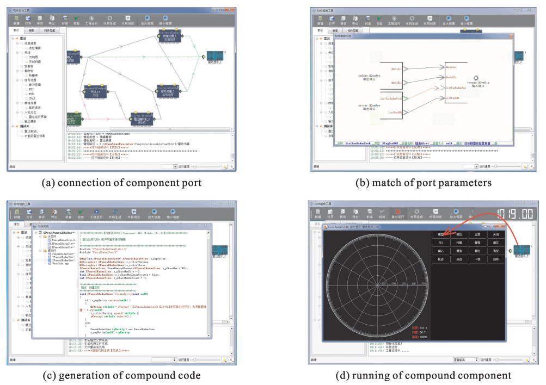Collapse the 天线 tree node in window (a)
546x385 pixels.
(17, 53)
